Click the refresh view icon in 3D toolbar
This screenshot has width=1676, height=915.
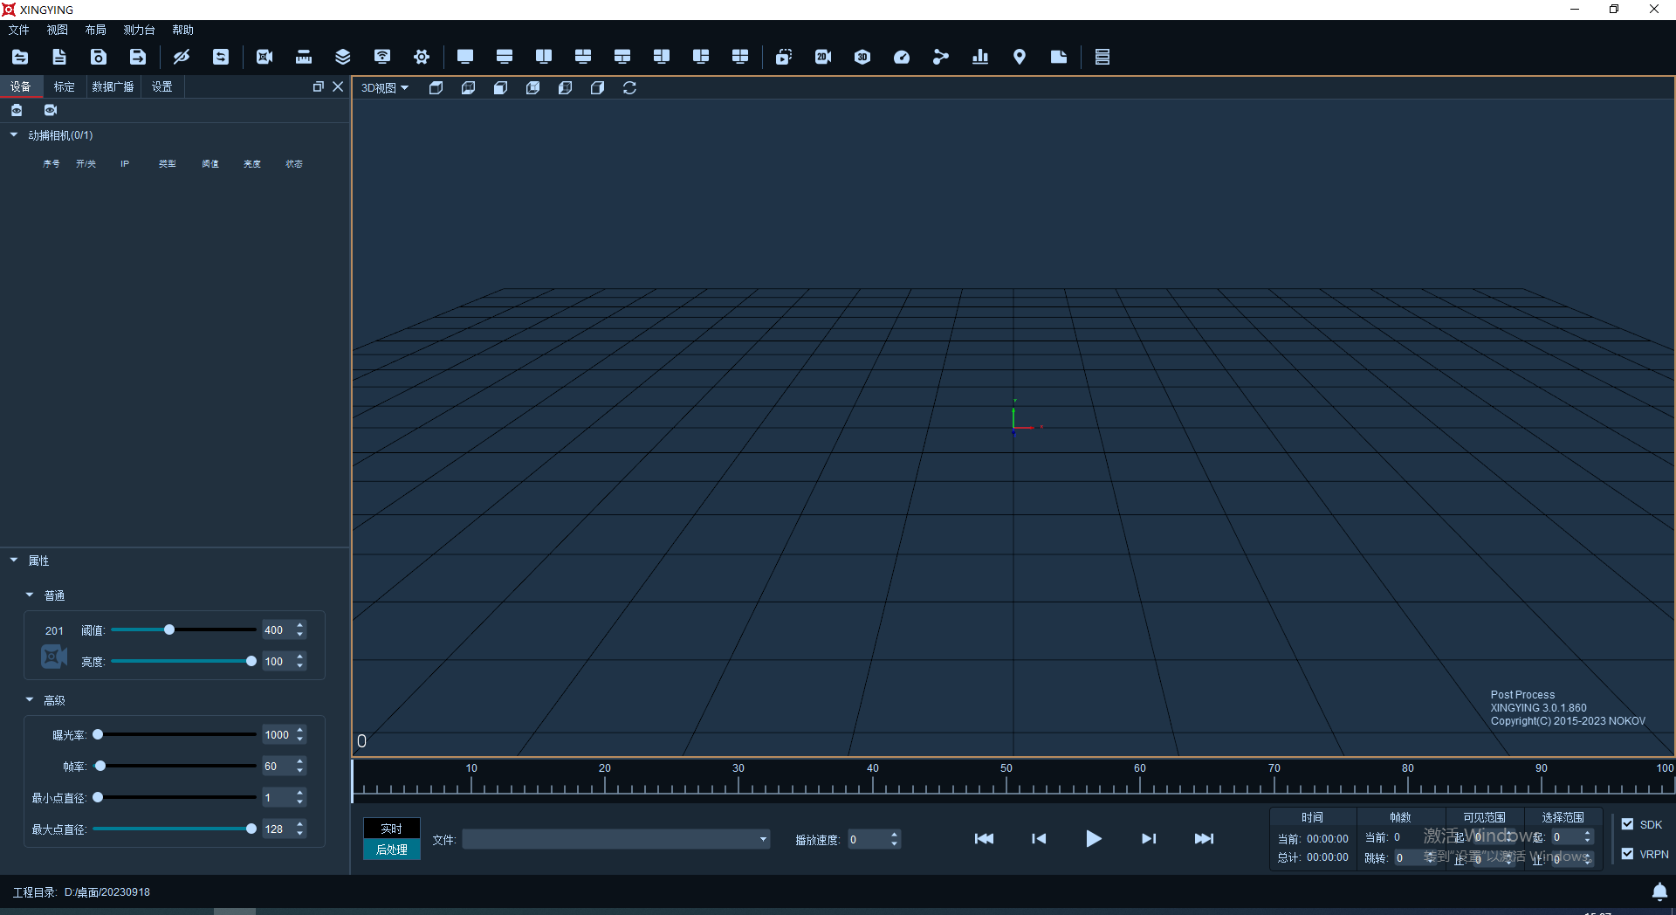tap(629, 88)
